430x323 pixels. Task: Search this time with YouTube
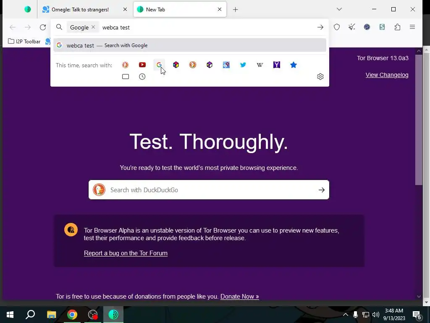coord(142,65)
